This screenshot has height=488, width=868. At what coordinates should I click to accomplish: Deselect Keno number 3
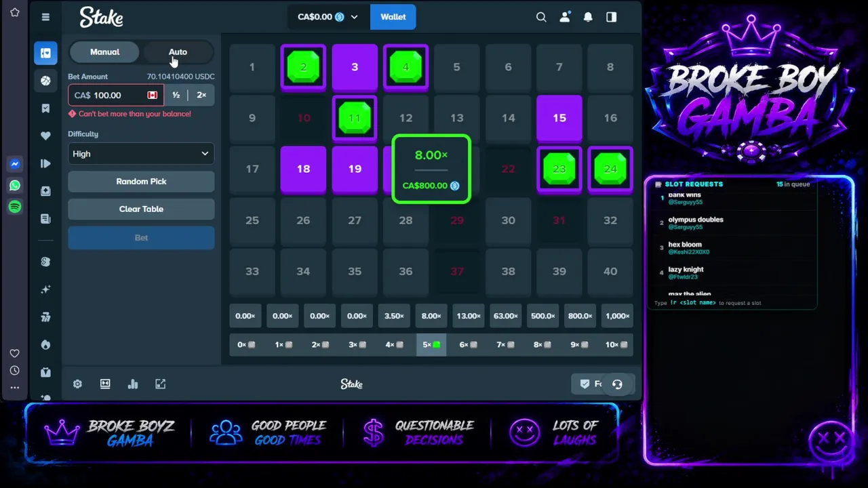click(x=355, y=67)
